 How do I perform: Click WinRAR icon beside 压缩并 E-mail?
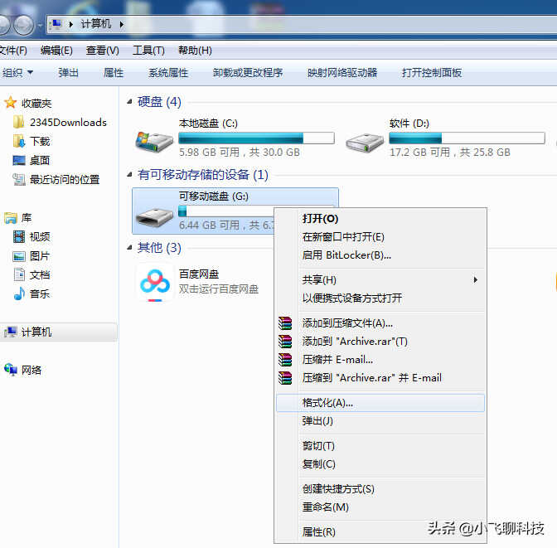(x=285, y=360)
